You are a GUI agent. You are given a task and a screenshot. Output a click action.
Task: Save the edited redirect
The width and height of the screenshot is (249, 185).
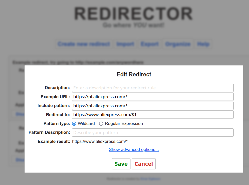click(121, 164)
